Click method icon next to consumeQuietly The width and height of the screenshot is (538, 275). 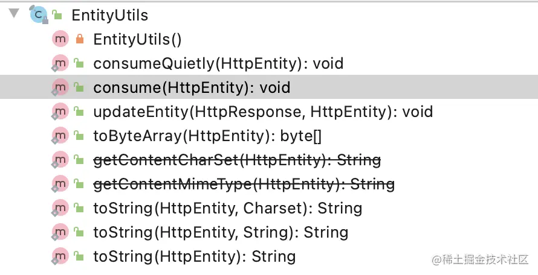(60, 63)
